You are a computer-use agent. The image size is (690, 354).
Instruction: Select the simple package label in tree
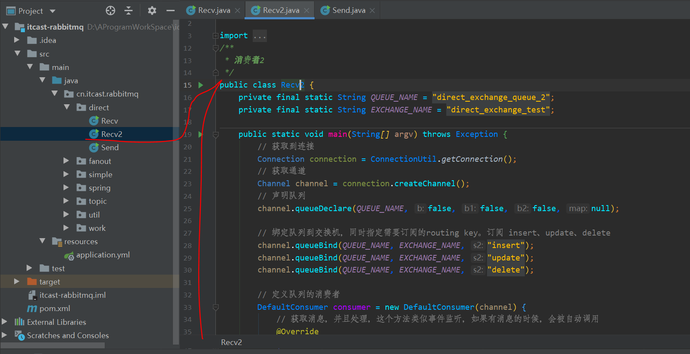(100, 175)
